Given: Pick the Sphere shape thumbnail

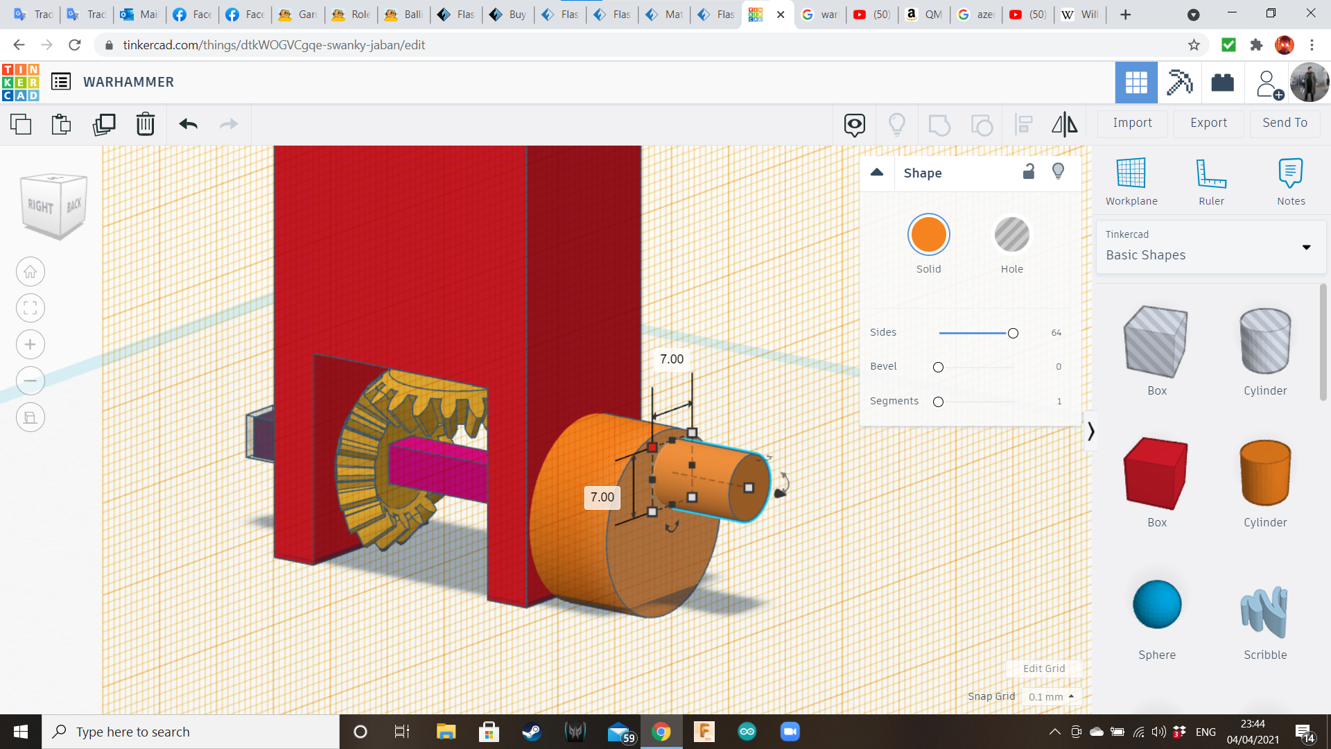Looking at the screenshot, I should (x=1156, y=605).
